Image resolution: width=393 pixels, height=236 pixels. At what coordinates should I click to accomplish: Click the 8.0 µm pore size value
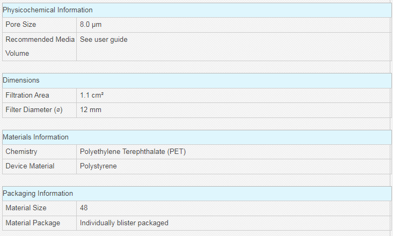91,25
